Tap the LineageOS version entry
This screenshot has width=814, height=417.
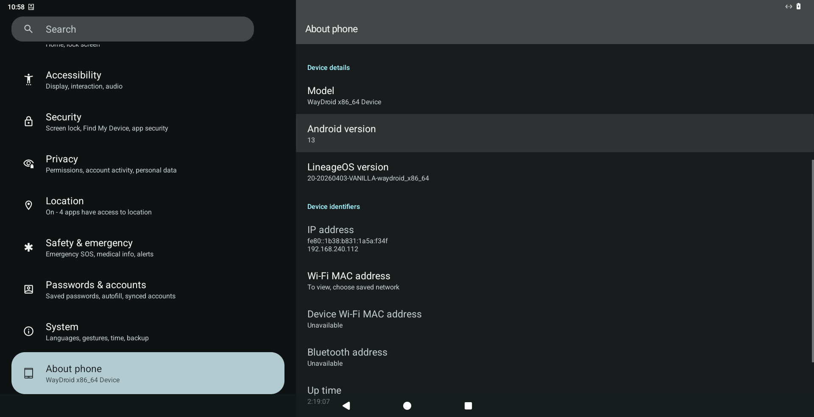pos(555,172)
